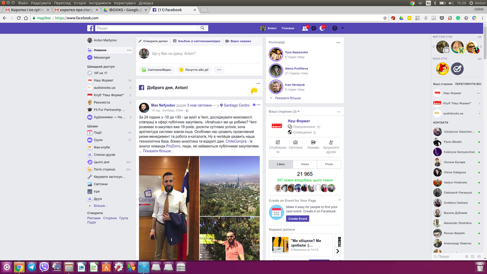Dismiss Create an Event suggestion
Image resolution: width=487 pixels, height=274 pixels.
coord(339,200)
